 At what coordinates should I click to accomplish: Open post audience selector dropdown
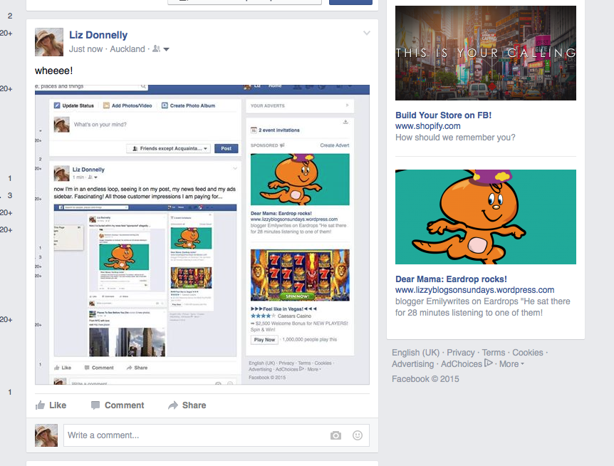pyautogui.click(x=161, y=49)
